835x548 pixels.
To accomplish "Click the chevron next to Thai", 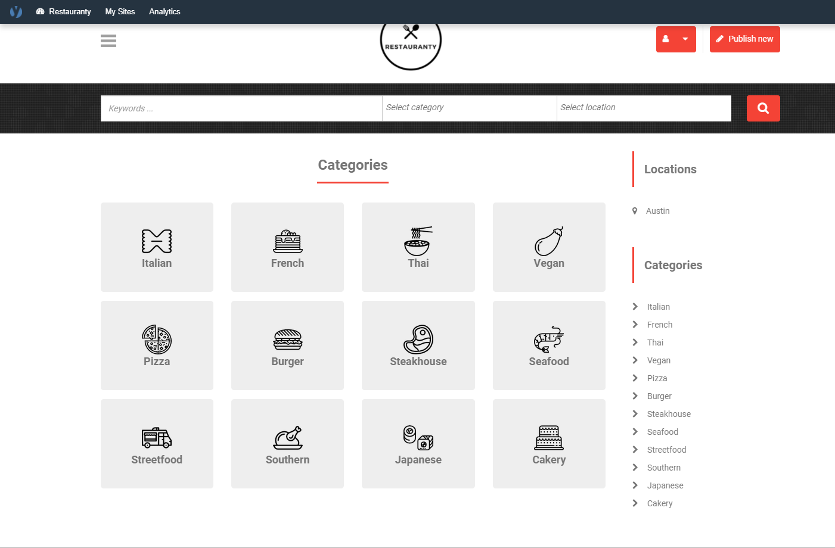I will point(635,342).
